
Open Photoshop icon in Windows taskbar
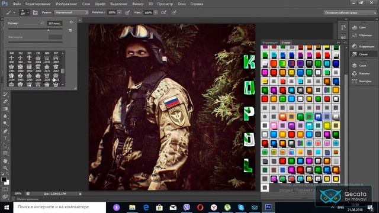268,207
